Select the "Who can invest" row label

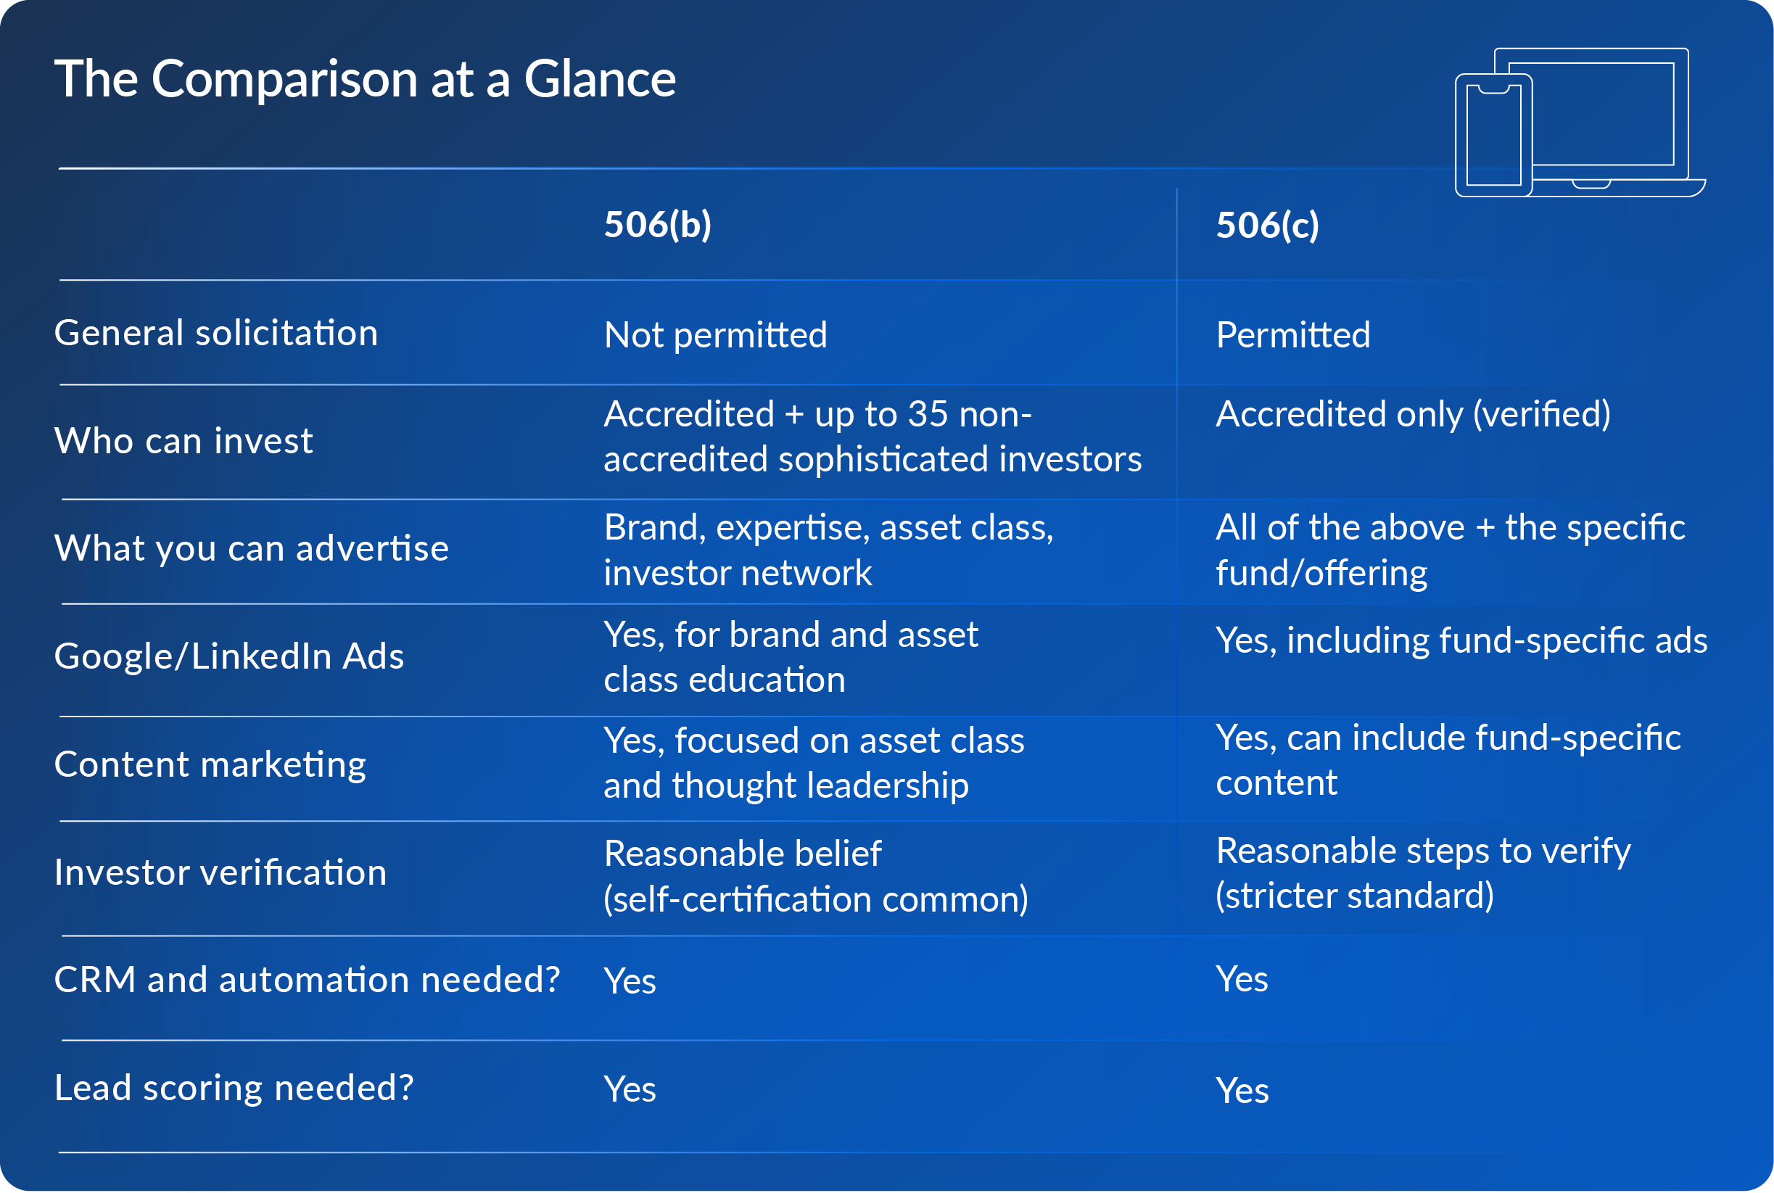click(183, 441)
